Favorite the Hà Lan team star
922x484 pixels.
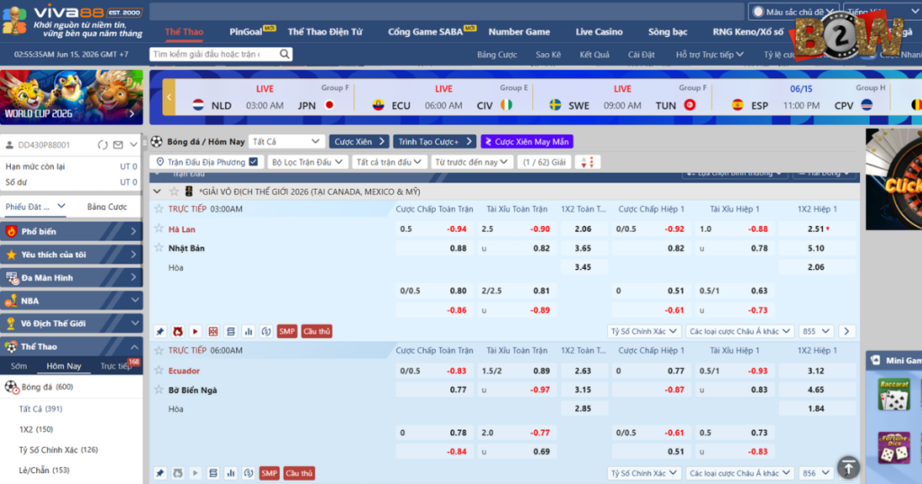158,229
